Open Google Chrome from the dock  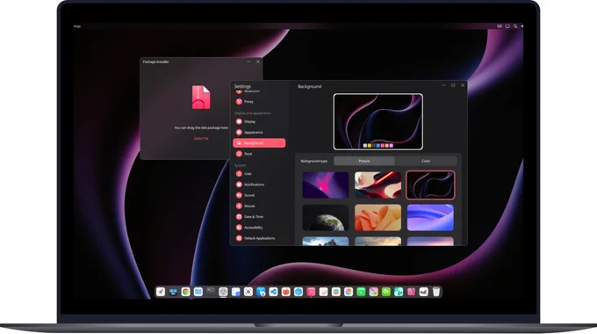click(x=186, y=292)
